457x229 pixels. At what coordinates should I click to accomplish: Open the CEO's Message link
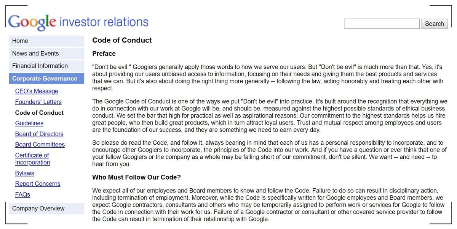click(x=37, y=91)
